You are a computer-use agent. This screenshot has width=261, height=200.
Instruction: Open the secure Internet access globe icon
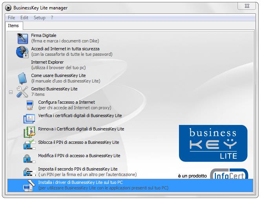(22, 51)
